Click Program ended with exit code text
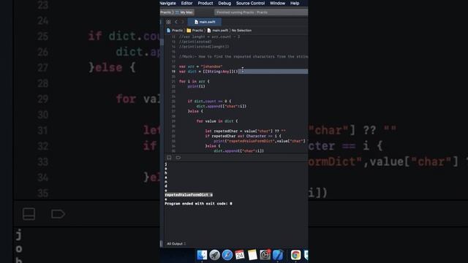Viewport: 468px width, 263px height. click(x=198, y=204)
